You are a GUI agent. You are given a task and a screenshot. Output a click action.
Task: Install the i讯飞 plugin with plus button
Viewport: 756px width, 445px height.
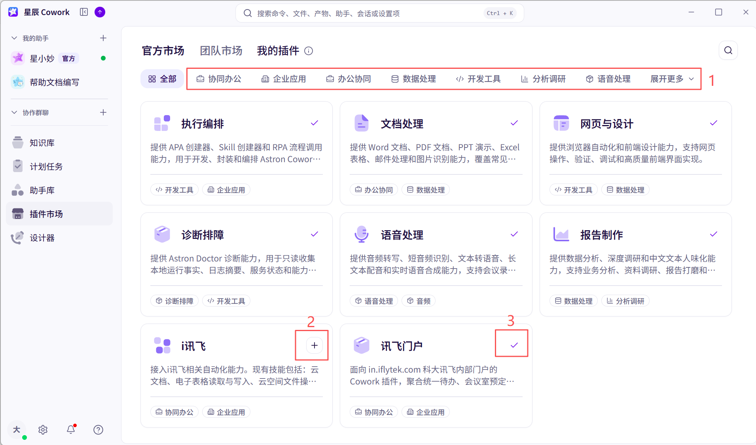315,345
